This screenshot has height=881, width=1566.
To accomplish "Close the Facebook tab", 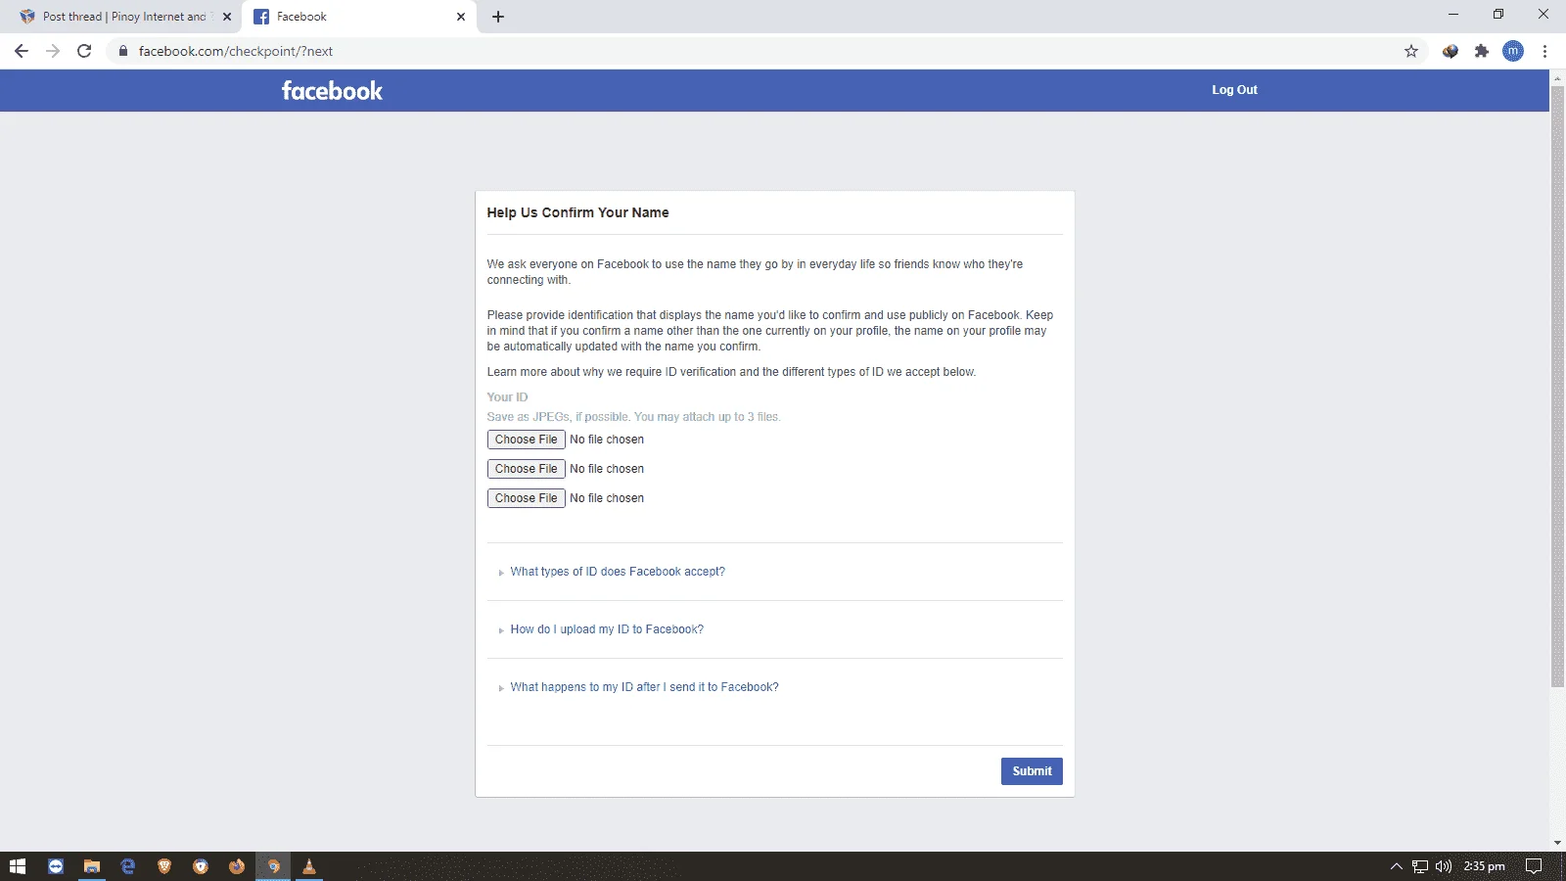I will click(461, 17).
